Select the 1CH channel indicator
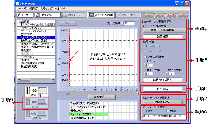209x124 pixels. point(148,15)
